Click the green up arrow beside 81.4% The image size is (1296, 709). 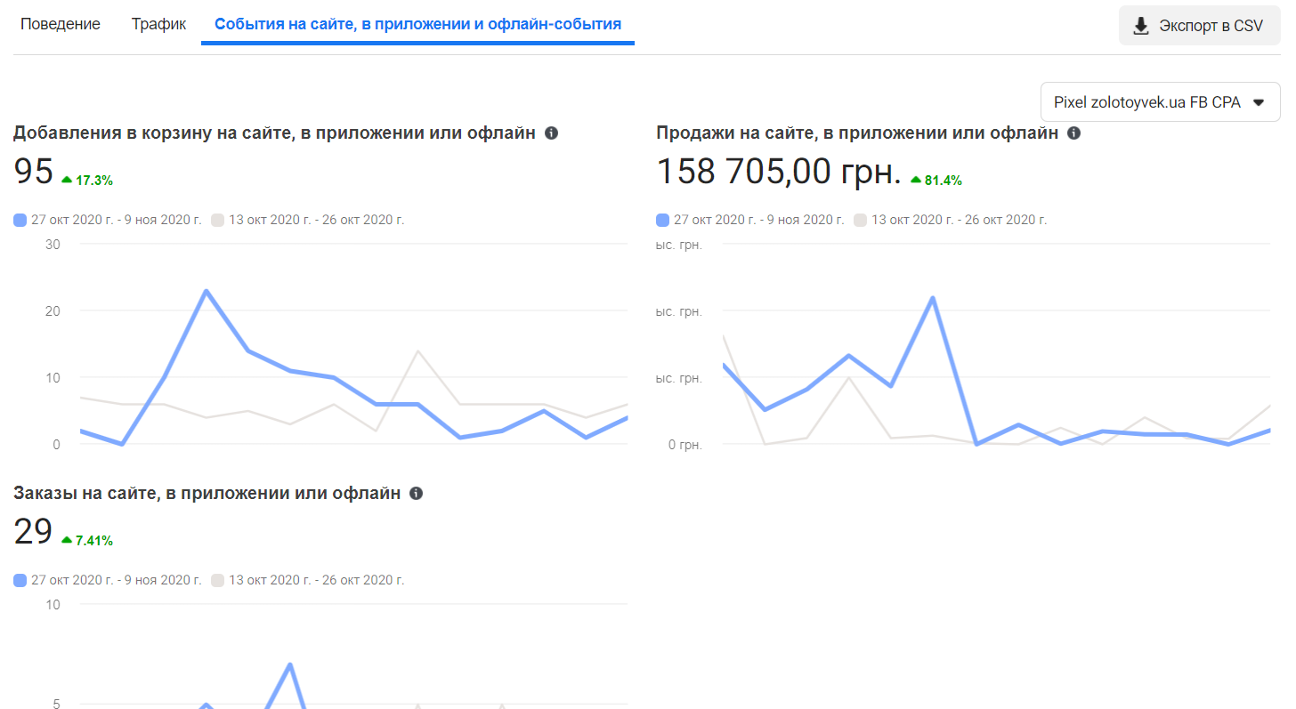[x=916, y=180]
